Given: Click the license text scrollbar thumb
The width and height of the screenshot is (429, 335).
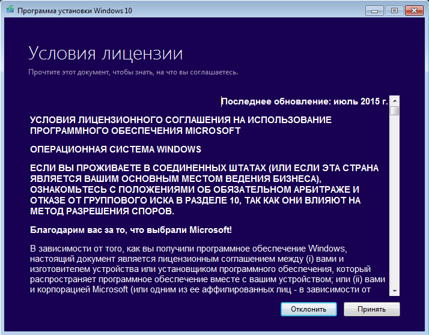Looking at the screenshot, I should pos(395,110).
